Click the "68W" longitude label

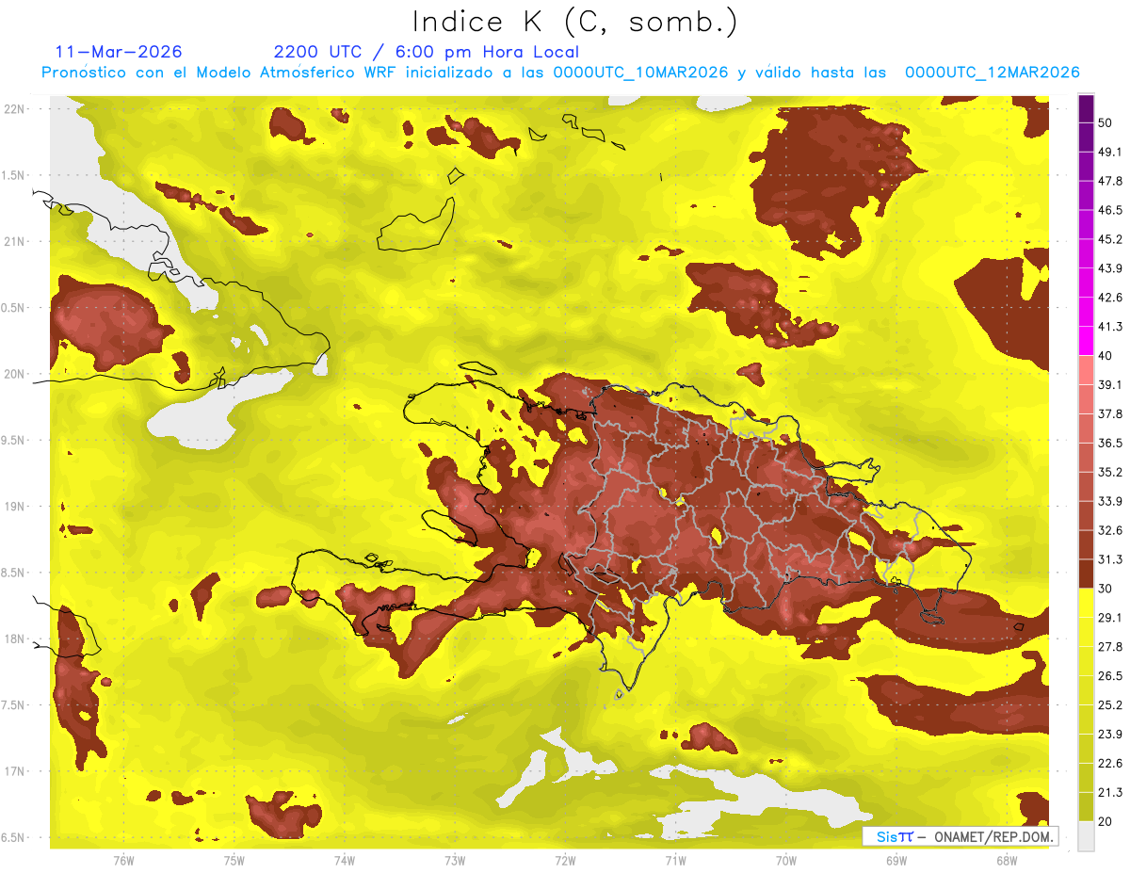1006,861
